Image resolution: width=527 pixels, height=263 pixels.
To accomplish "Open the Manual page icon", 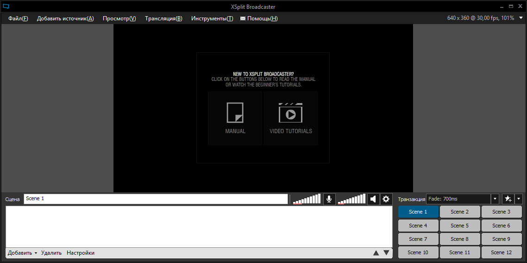I will [235, 113].
